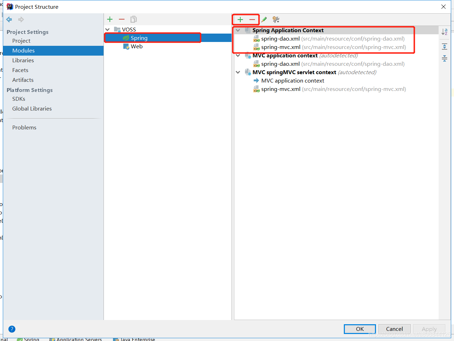Collapse the MVC springMVC servlet context node
454x341 pixels.
(x=238, y=72)
